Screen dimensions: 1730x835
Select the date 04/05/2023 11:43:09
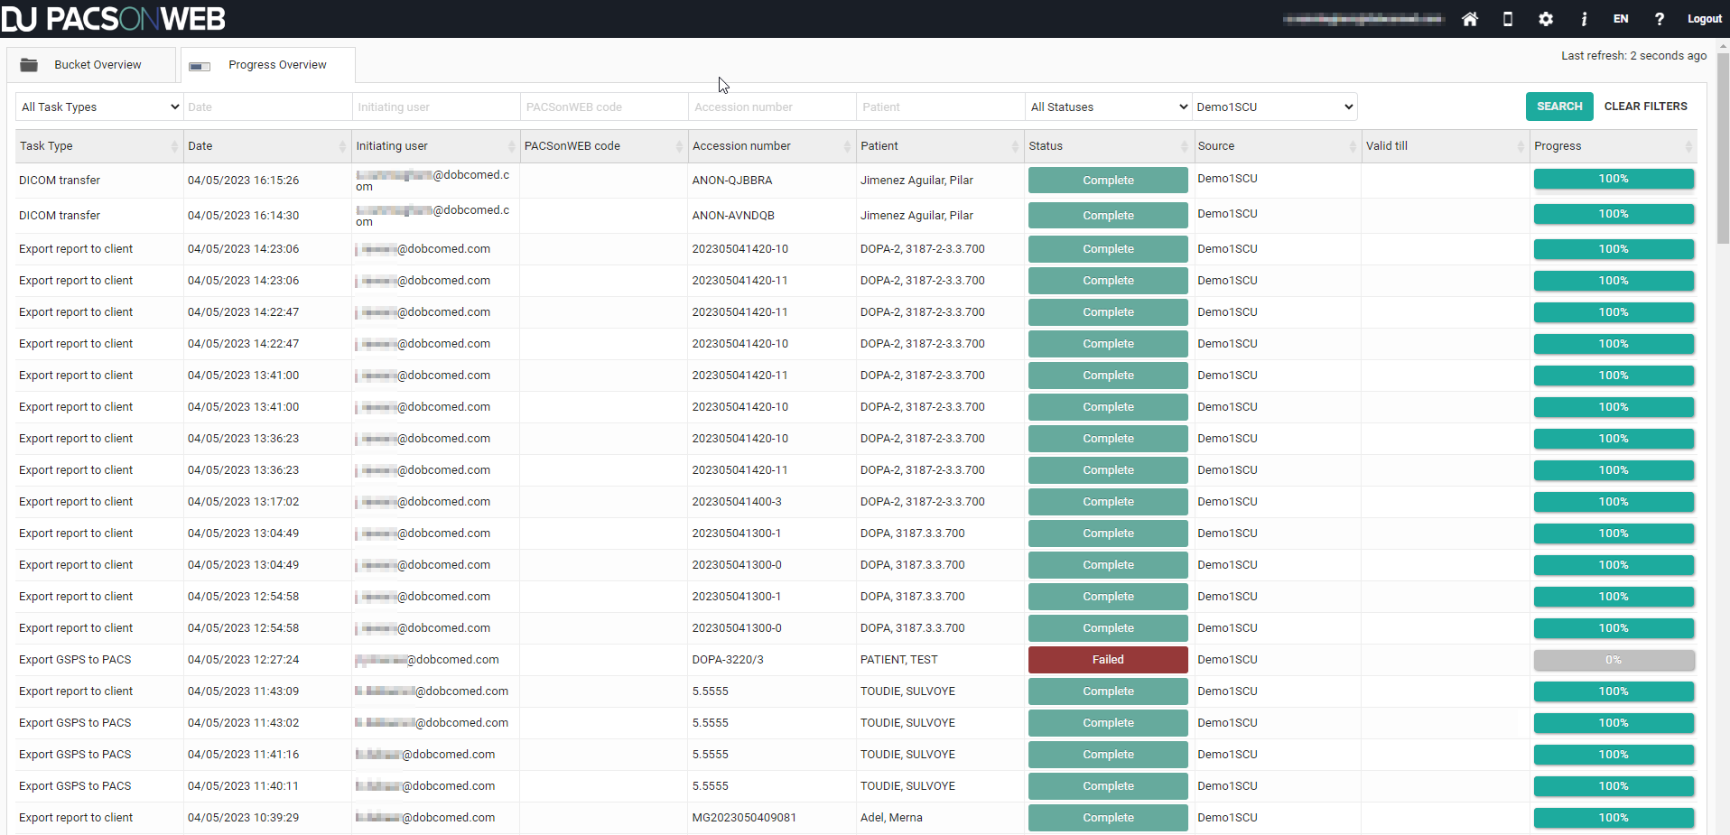(x=244, y=691)
